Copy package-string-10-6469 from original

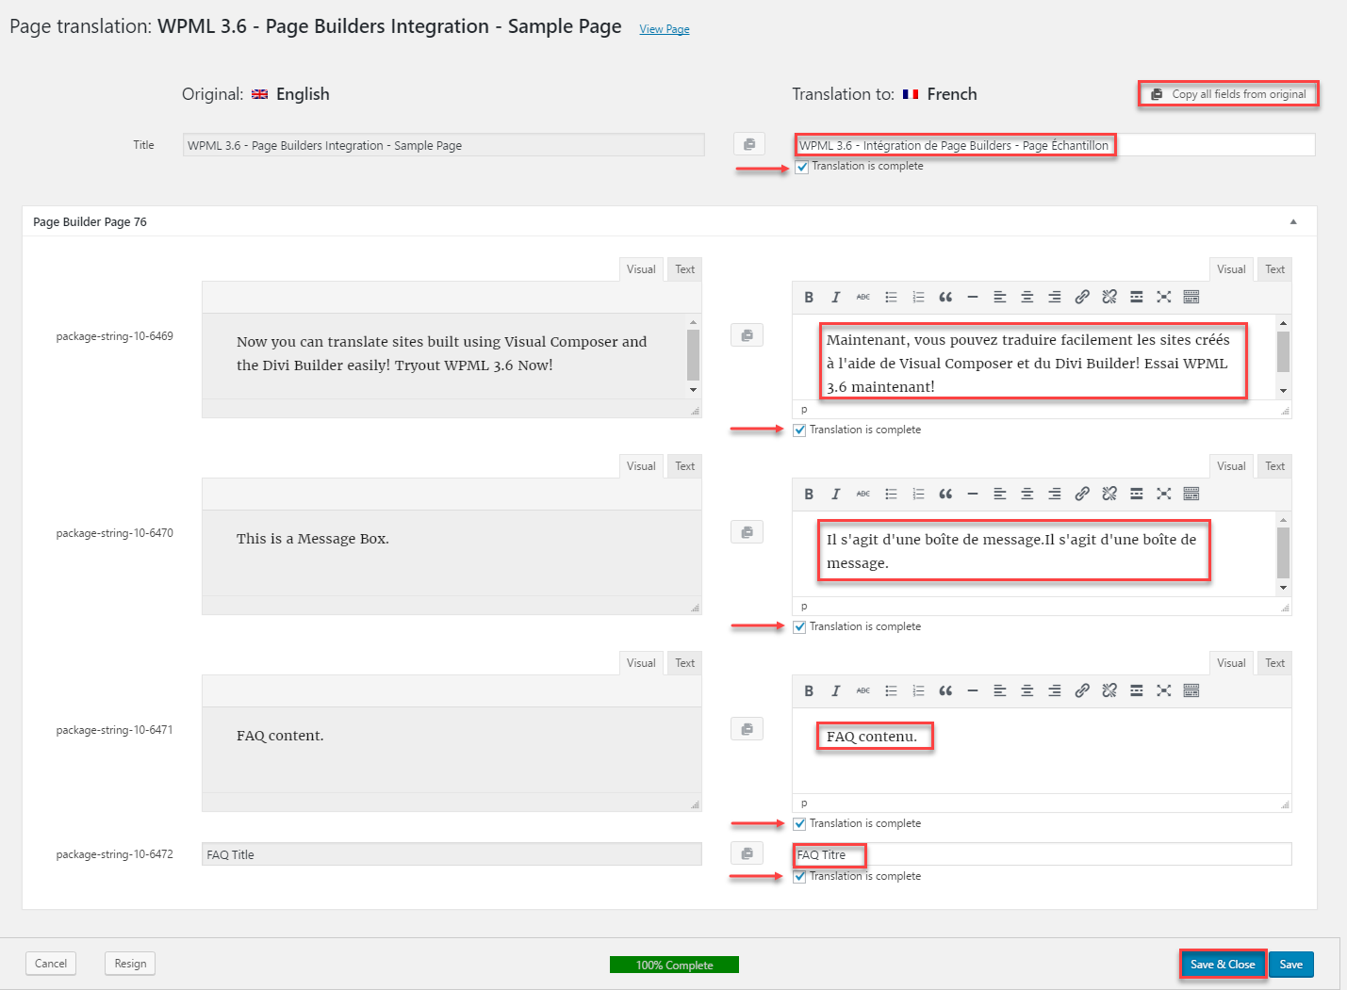tap(747, 335)
